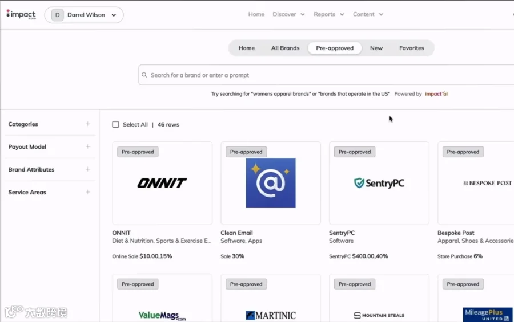
Task: Open the Discover menu
Action: click(x=288, y=14)
